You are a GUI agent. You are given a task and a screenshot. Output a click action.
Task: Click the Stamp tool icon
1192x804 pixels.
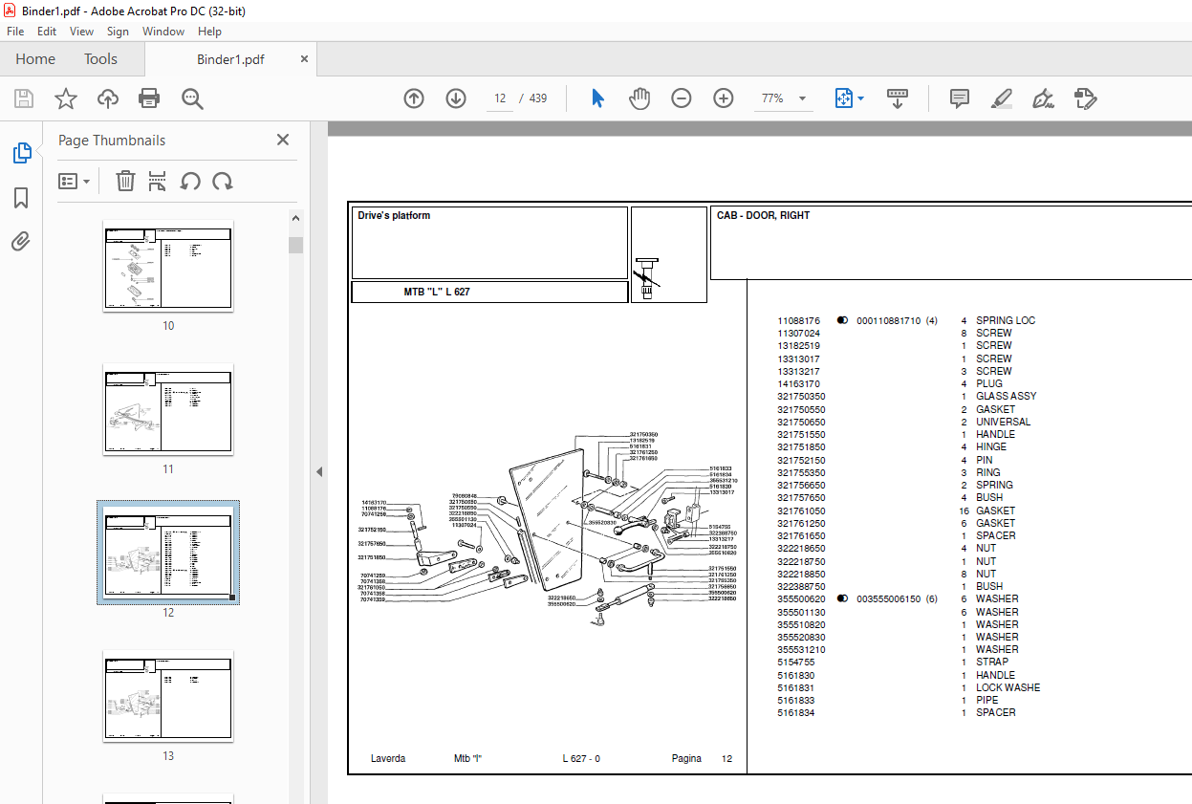tap(1085, 98)
